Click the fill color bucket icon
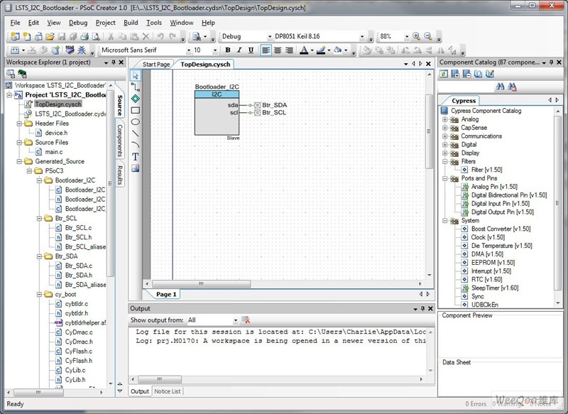Viewport: 568px width, 414px height. pyautogui.click(x=338, y=50)
